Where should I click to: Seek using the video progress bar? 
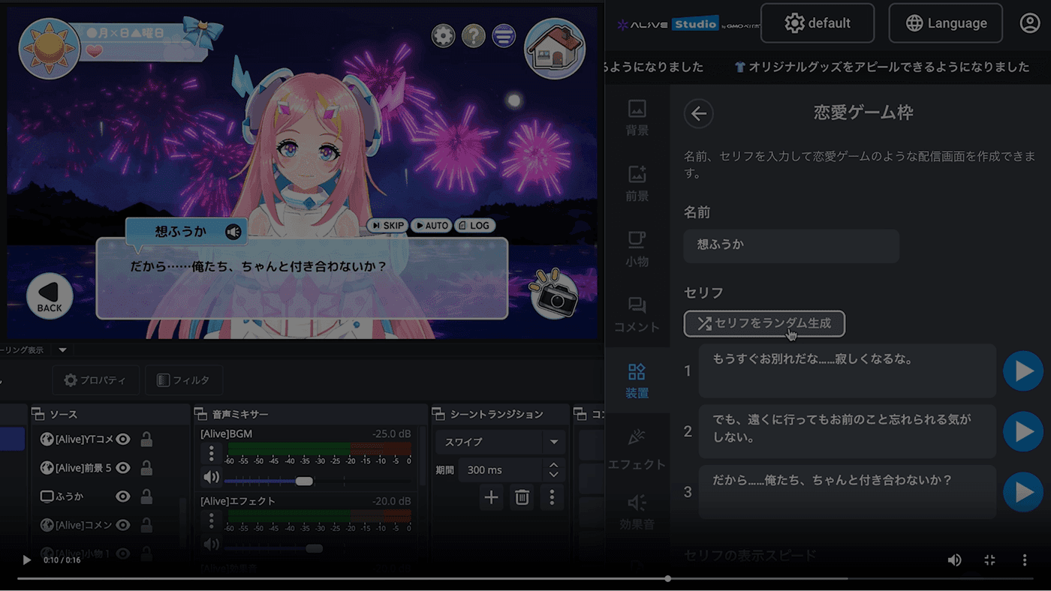coord(525,578)
